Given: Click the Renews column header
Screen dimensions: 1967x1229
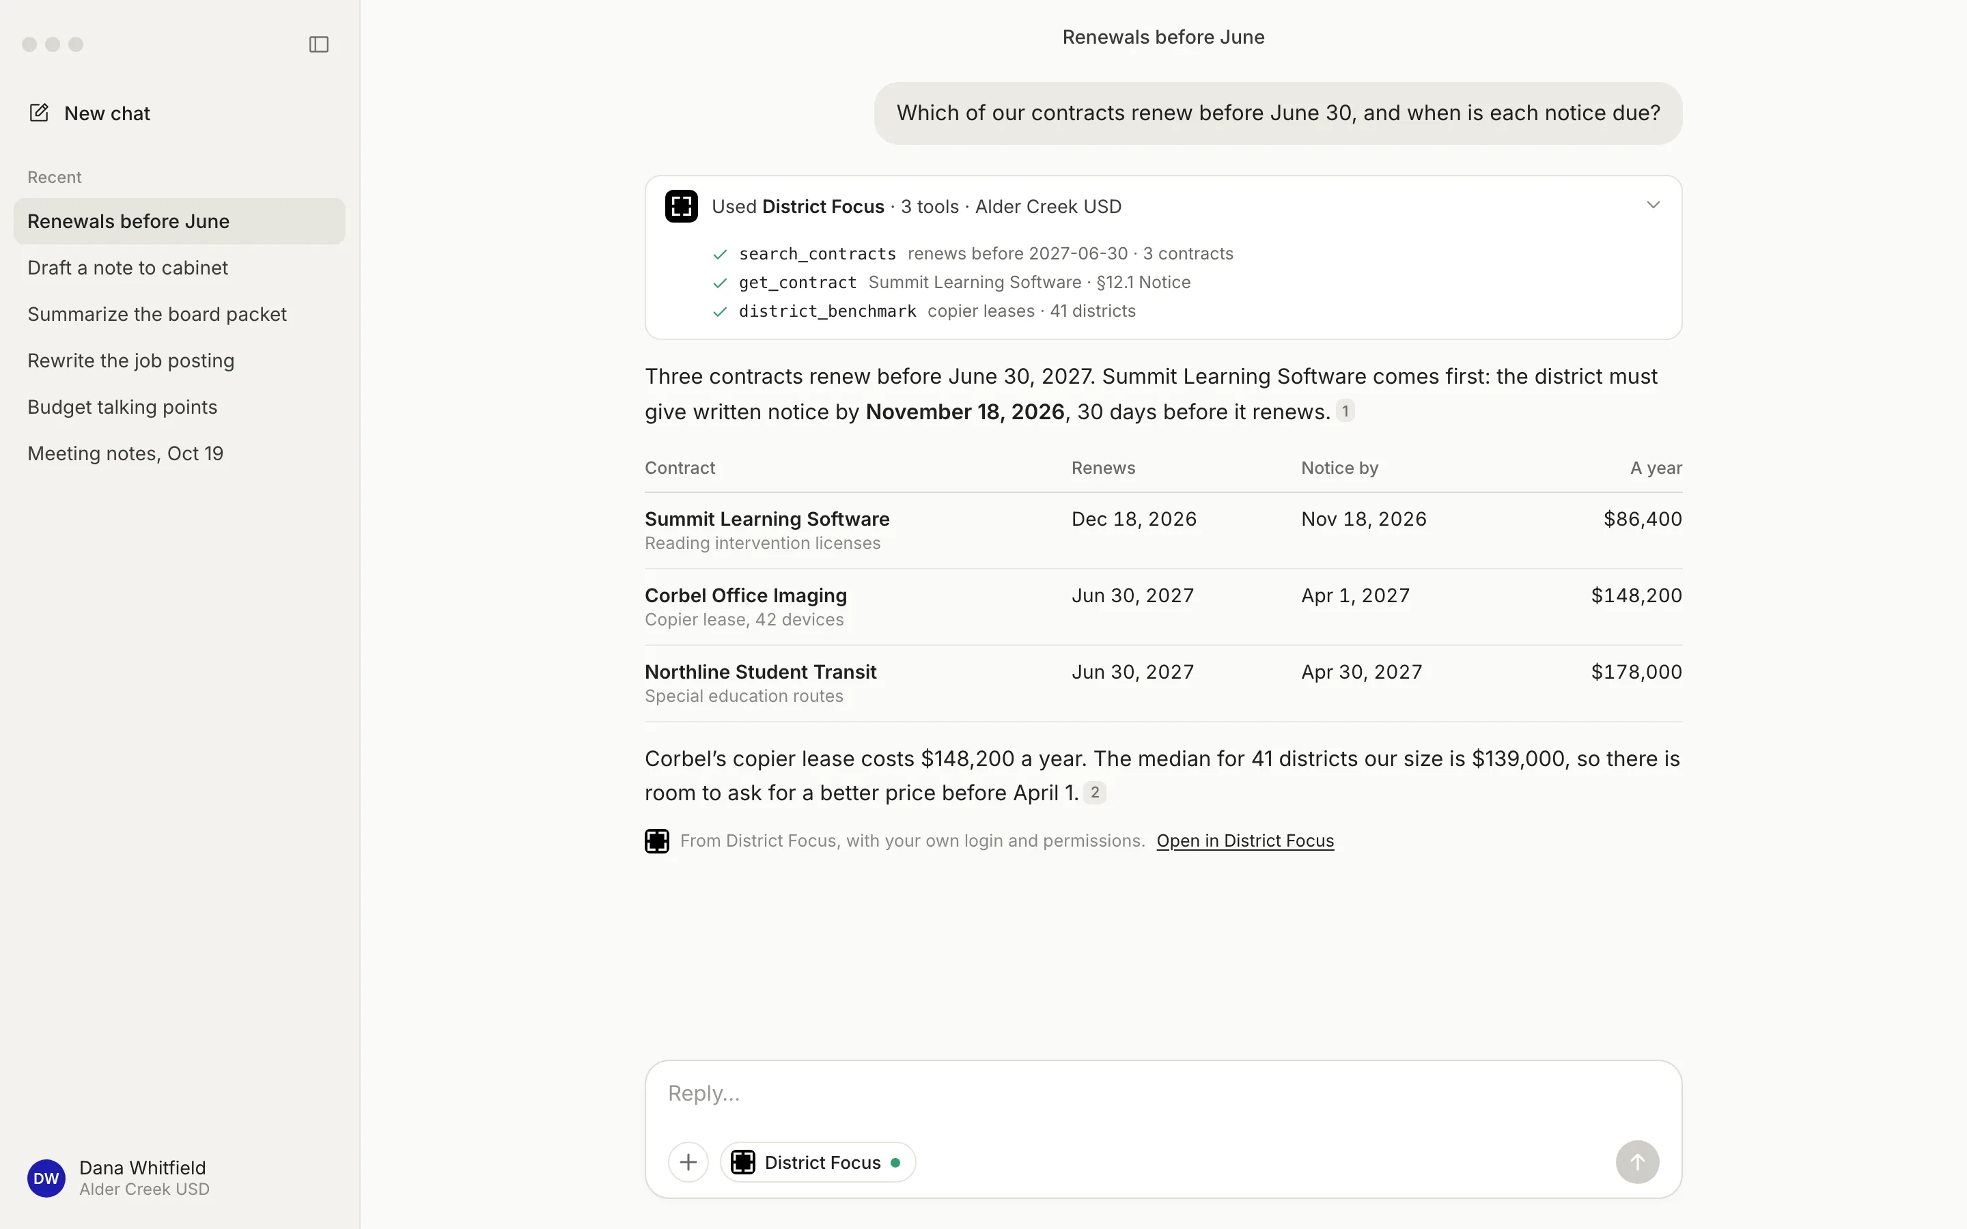Looking at the screenshot, I should point(1103,468).
